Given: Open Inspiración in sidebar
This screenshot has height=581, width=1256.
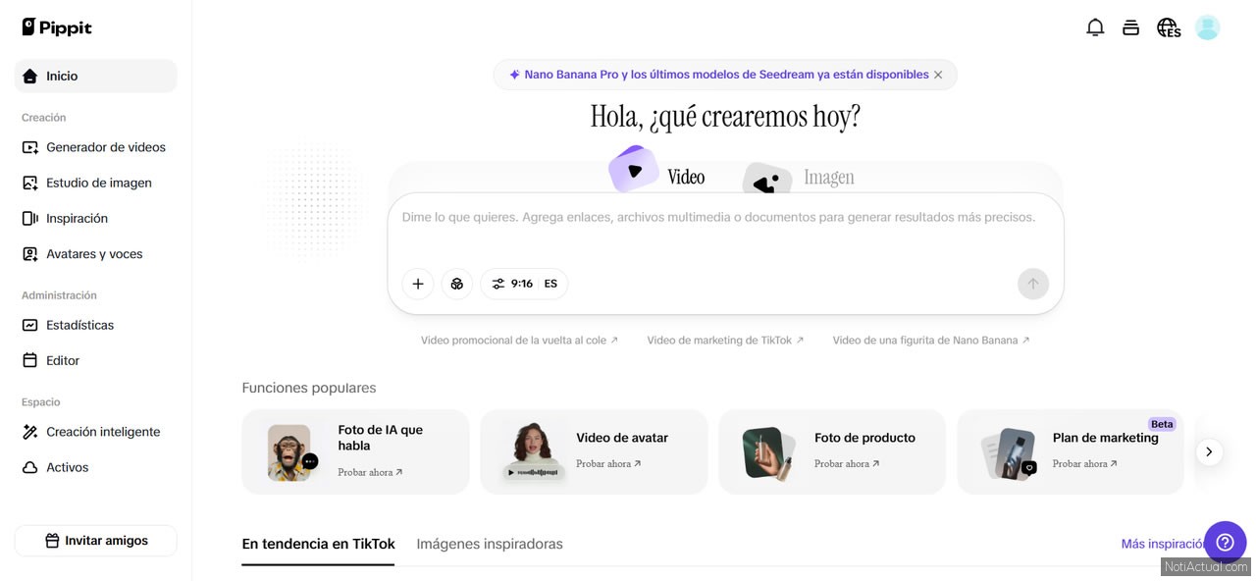Looking at the screenshot, I should tap(95, 218).
